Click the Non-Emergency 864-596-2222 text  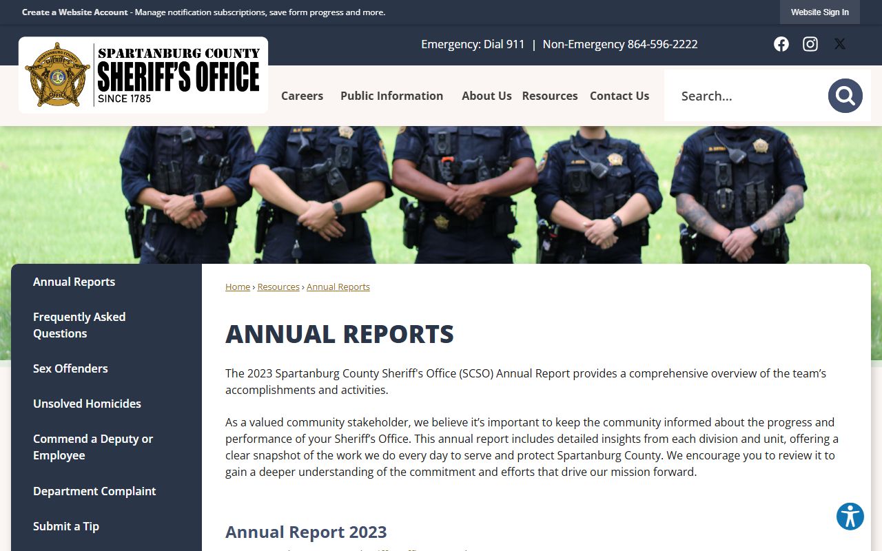(620, 44)
